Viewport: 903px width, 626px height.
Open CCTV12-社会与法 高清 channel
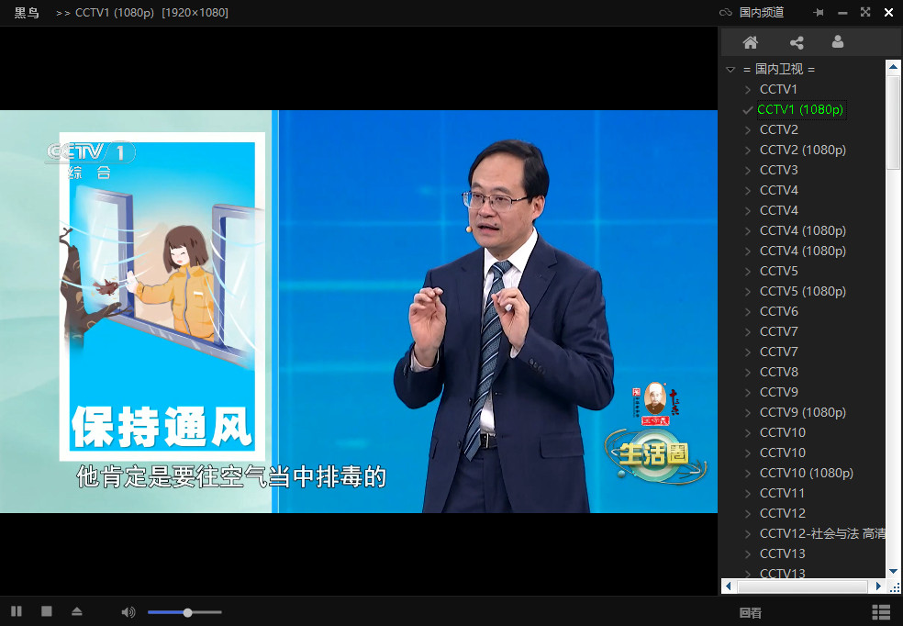[x=822, y=533]
